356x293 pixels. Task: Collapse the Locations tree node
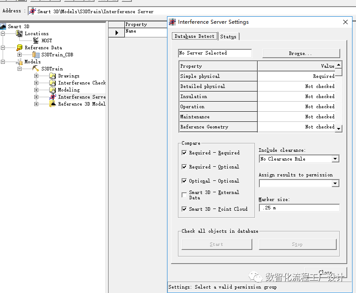3,33
